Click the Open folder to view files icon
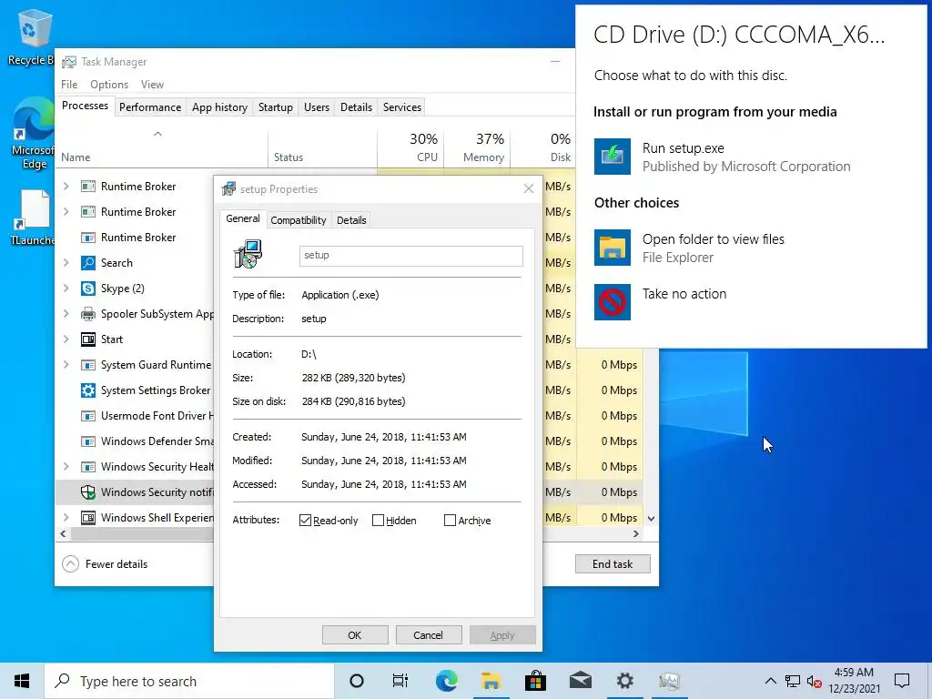The height and width of the screenshot is (699, 932). coord(613,248)
